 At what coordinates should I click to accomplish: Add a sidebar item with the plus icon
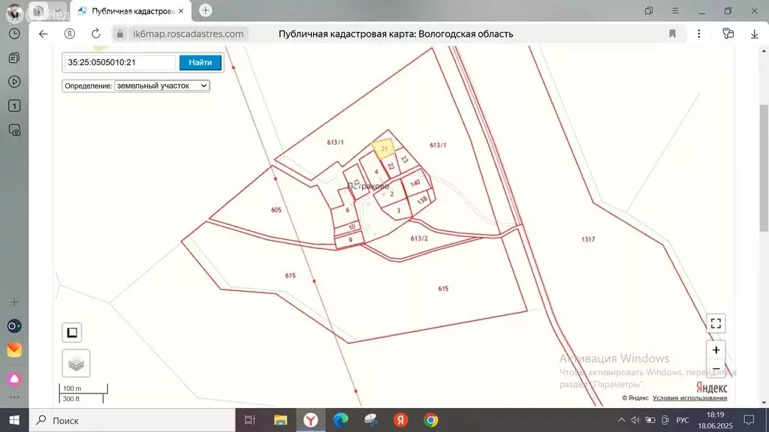pyautogui.click(x=14, y=302)
